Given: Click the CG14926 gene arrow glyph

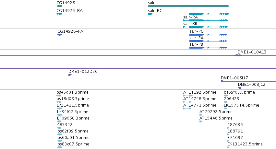Looking at the screenshot, I should 59,6.
